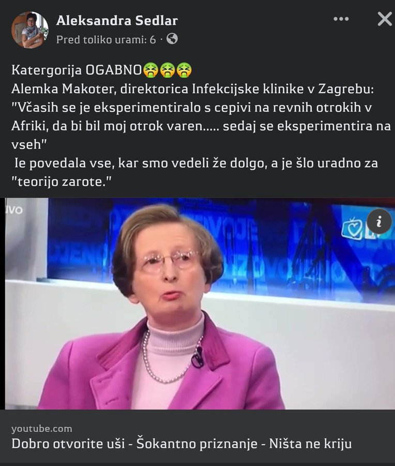Screen dimensions: 395x466
Task: Close the post with the X icon
Action: (x=385, y=19)
